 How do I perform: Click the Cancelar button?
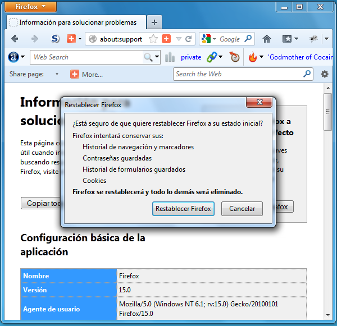(242, 209)
